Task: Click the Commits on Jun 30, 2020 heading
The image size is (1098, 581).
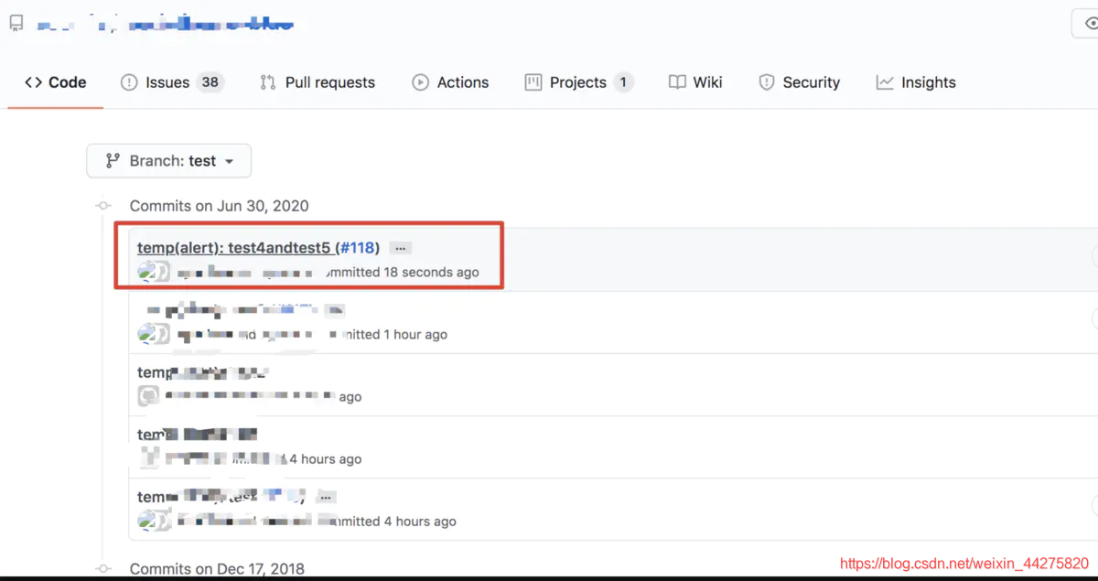Action: click(x=219, y=206)
